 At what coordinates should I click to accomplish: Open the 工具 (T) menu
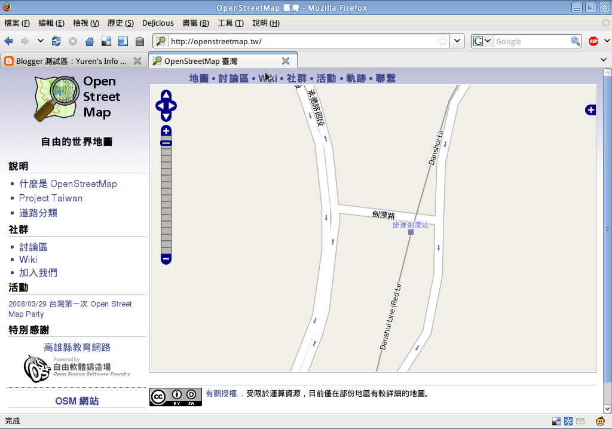(230, 23)
